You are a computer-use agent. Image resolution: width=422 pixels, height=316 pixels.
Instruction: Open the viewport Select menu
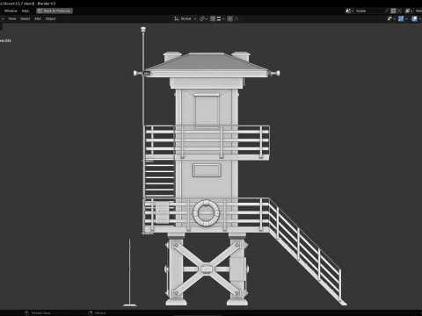pyautogui.click(x=25, y=18)
